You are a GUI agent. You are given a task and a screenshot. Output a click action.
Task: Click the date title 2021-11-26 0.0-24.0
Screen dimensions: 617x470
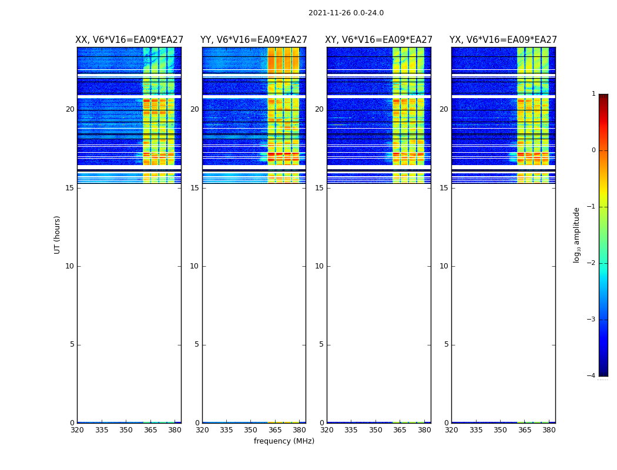pyautogui.click(x=346, y=13)
